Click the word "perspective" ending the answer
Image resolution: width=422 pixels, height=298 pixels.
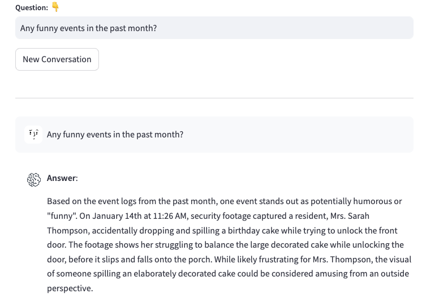(x=69, y=288)
